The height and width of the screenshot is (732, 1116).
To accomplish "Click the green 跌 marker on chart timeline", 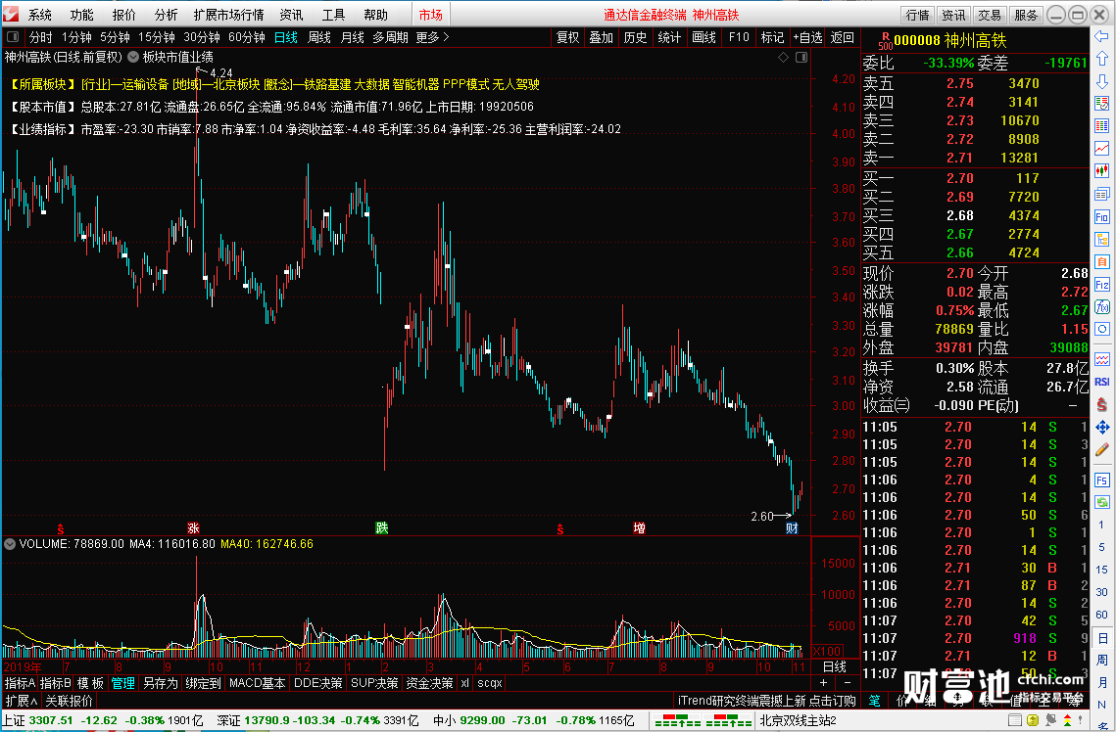I will 381,528.
